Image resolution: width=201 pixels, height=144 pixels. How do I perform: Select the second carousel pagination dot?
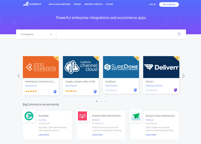click(101, 101)
